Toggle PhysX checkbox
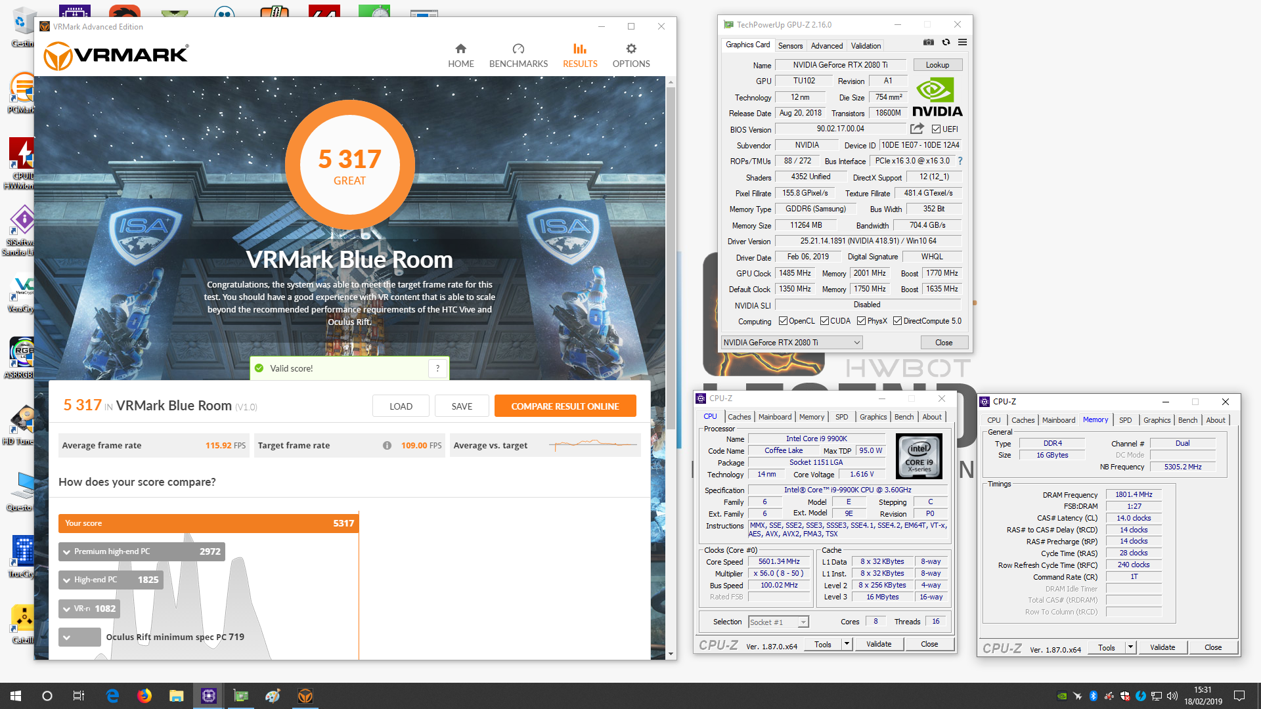This screenshot has height=709, width=1261. [x=861, y=321]
